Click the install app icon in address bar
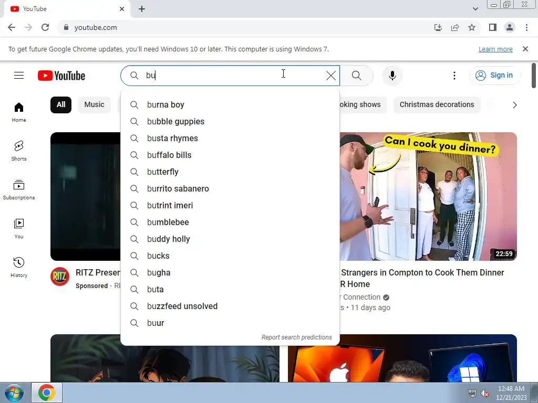This screenshot has height=403, width=538. click(438, 27)
